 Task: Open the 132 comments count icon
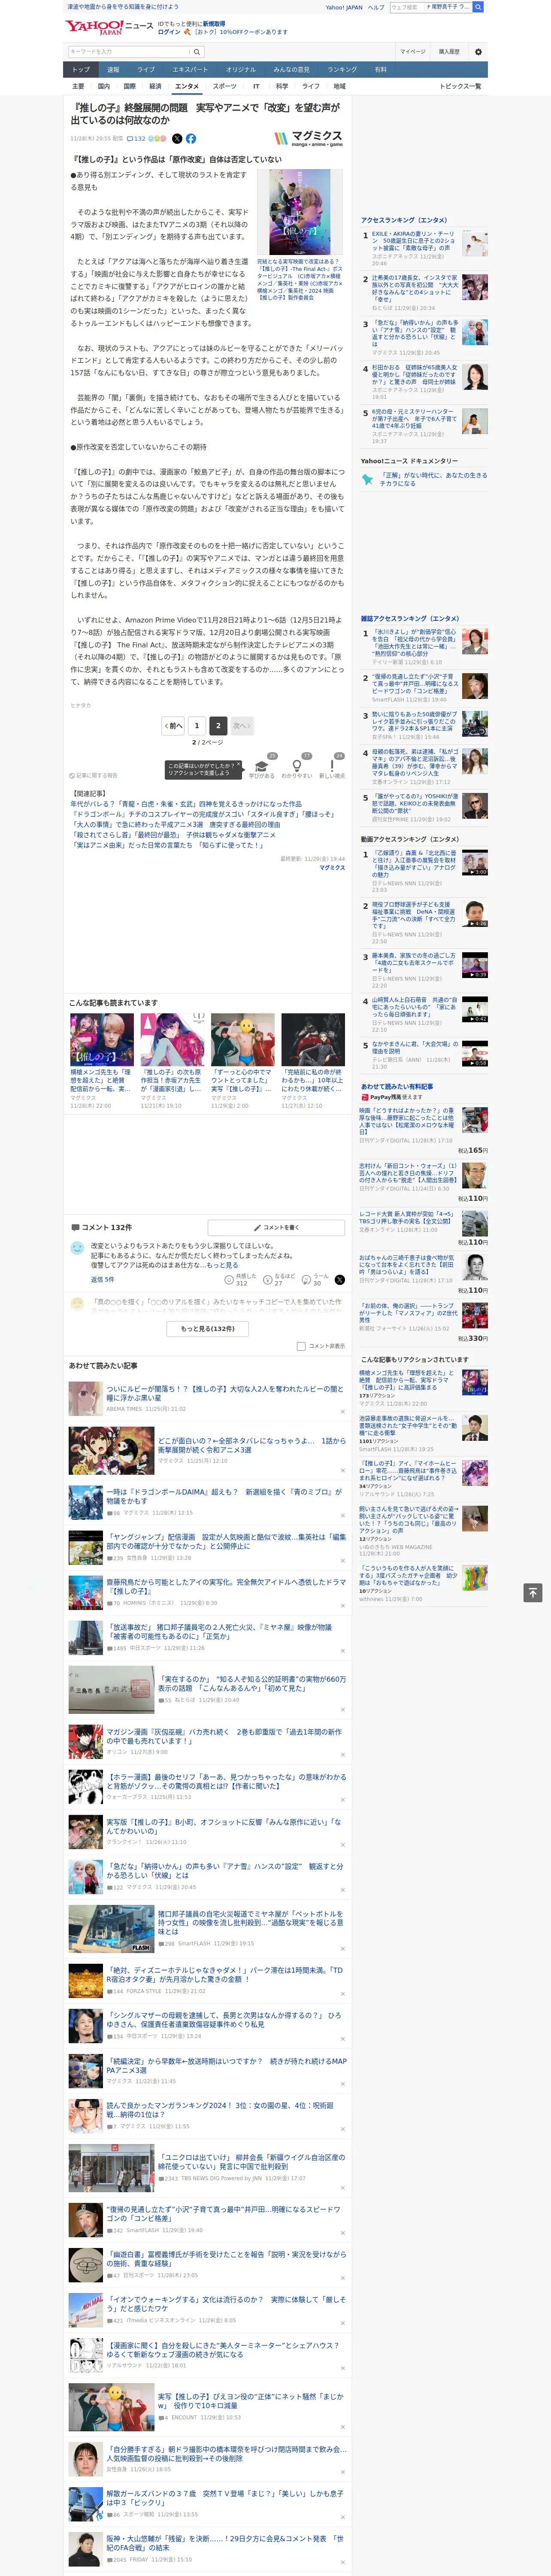point(136,139)
